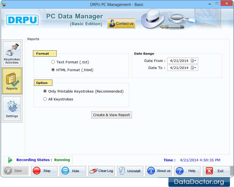Open the About us info button
The width and height of the screenshot is (234, 187).
159,171
